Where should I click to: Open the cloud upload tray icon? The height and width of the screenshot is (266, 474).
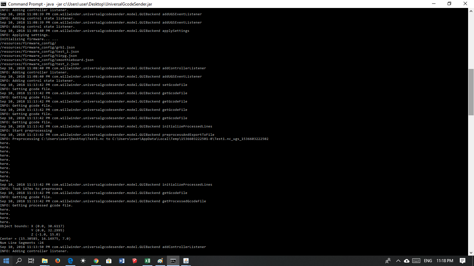407,261
